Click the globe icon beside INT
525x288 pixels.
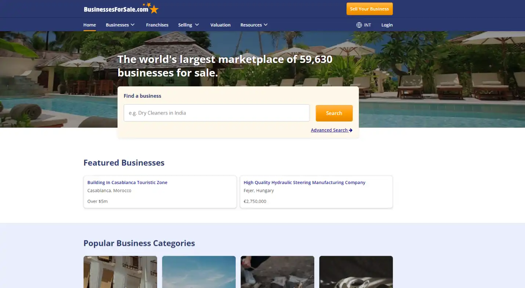tap(359, 25)
